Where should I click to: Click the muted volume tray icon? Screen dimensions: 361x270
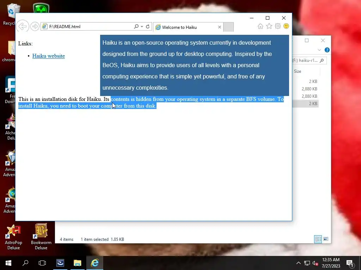(x=315, y=263)
